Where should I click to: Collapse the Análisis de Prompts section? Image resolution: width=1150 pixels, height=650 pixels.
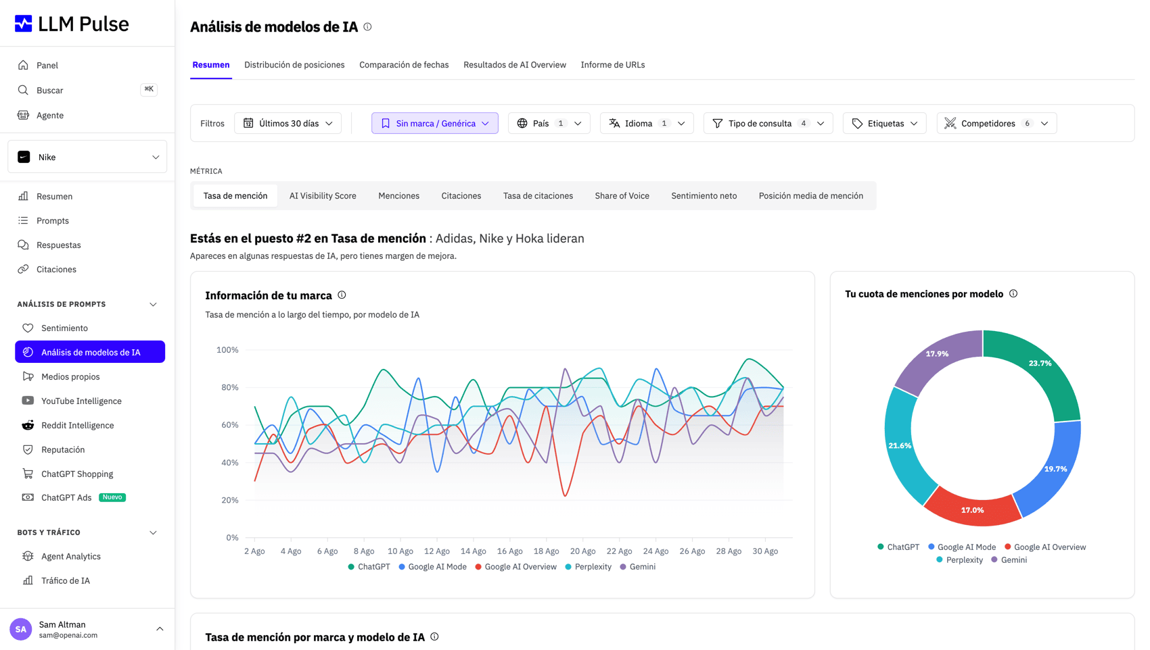coord(153,305)
